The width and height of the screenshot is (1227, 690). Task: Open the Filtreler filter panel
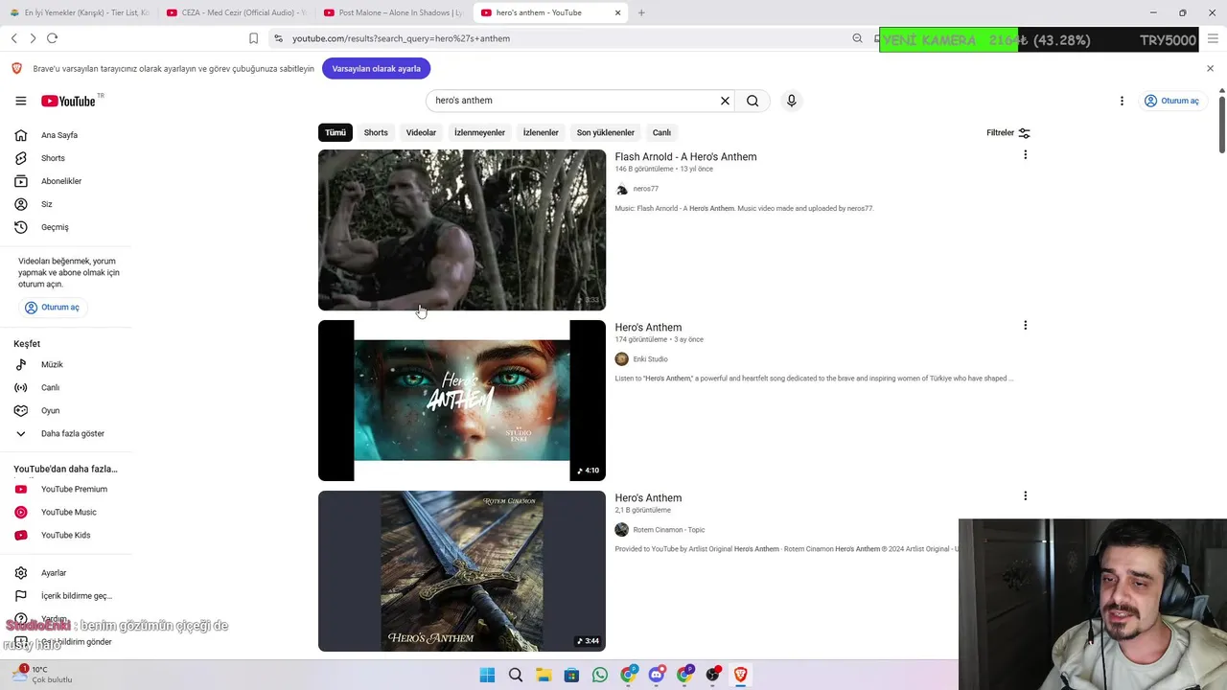1008,132
